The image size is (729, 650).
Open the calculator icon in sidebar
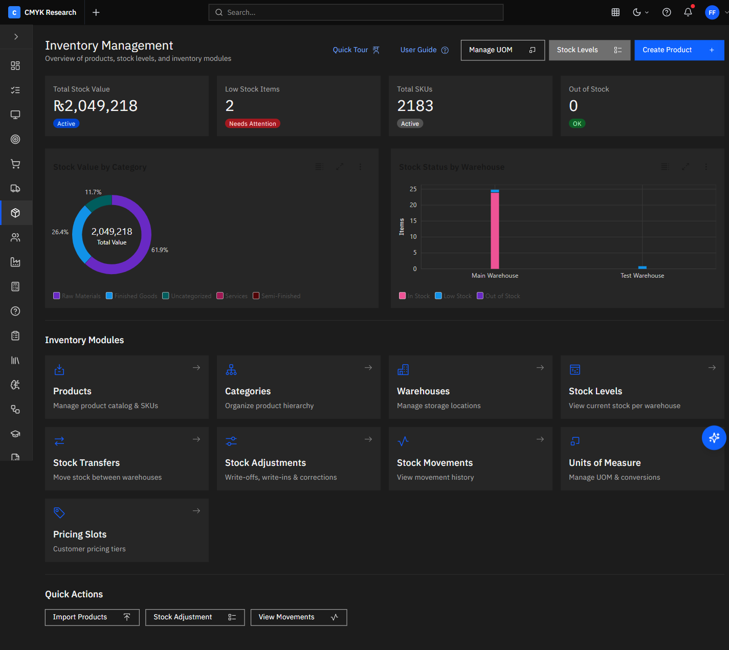pyautogui.click(x=15, y=286)
